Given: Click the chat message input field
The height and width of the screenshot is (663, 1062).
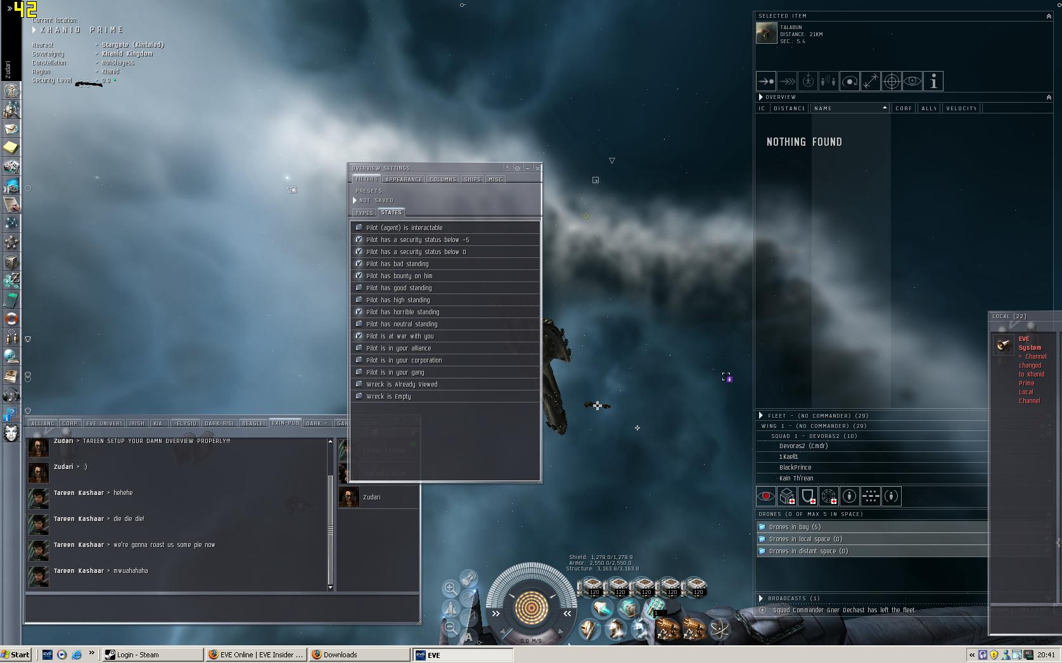Looking at the screenshot, I should pos(222,608).
